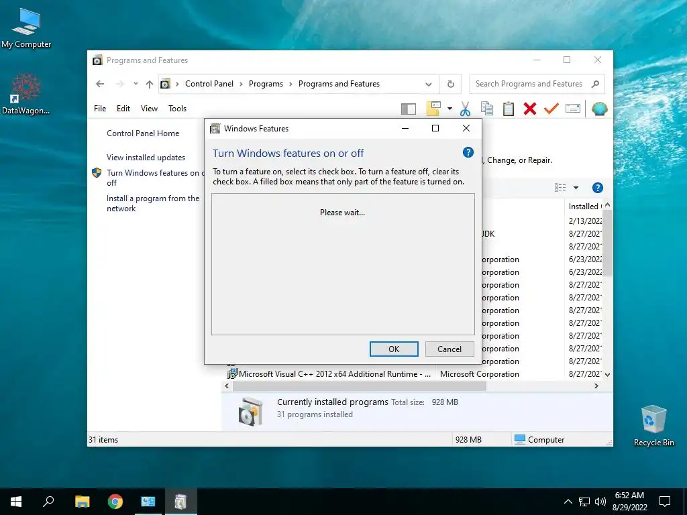Click the Control Panel taskbar icon

pyautogui.click(x=148, y=502)
